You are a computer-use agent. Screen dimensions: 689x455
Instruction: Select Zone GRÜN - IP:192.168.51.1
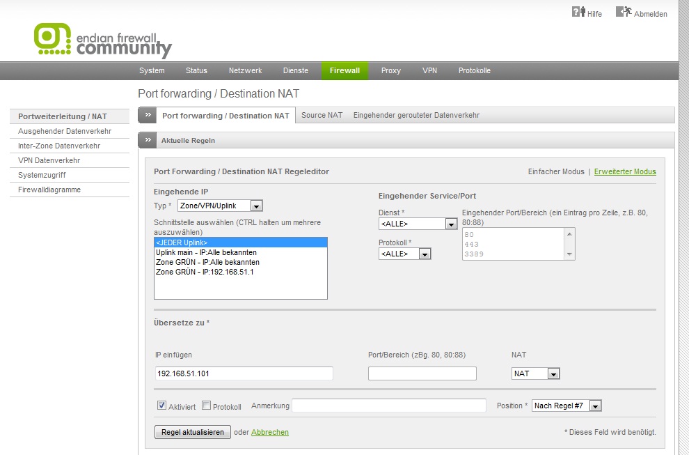click(x=241, y=272)
